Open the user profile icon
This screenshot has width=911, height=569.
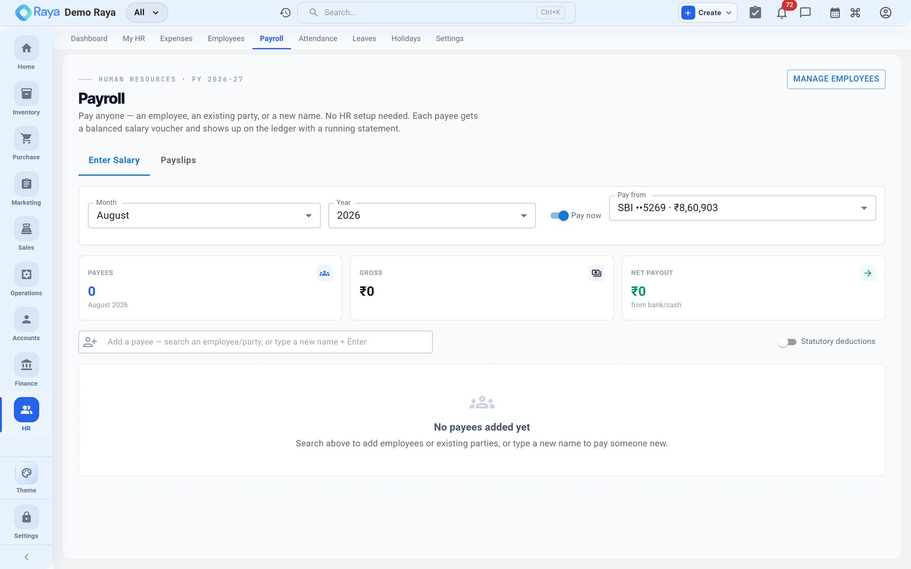click(x=885, y=13)
